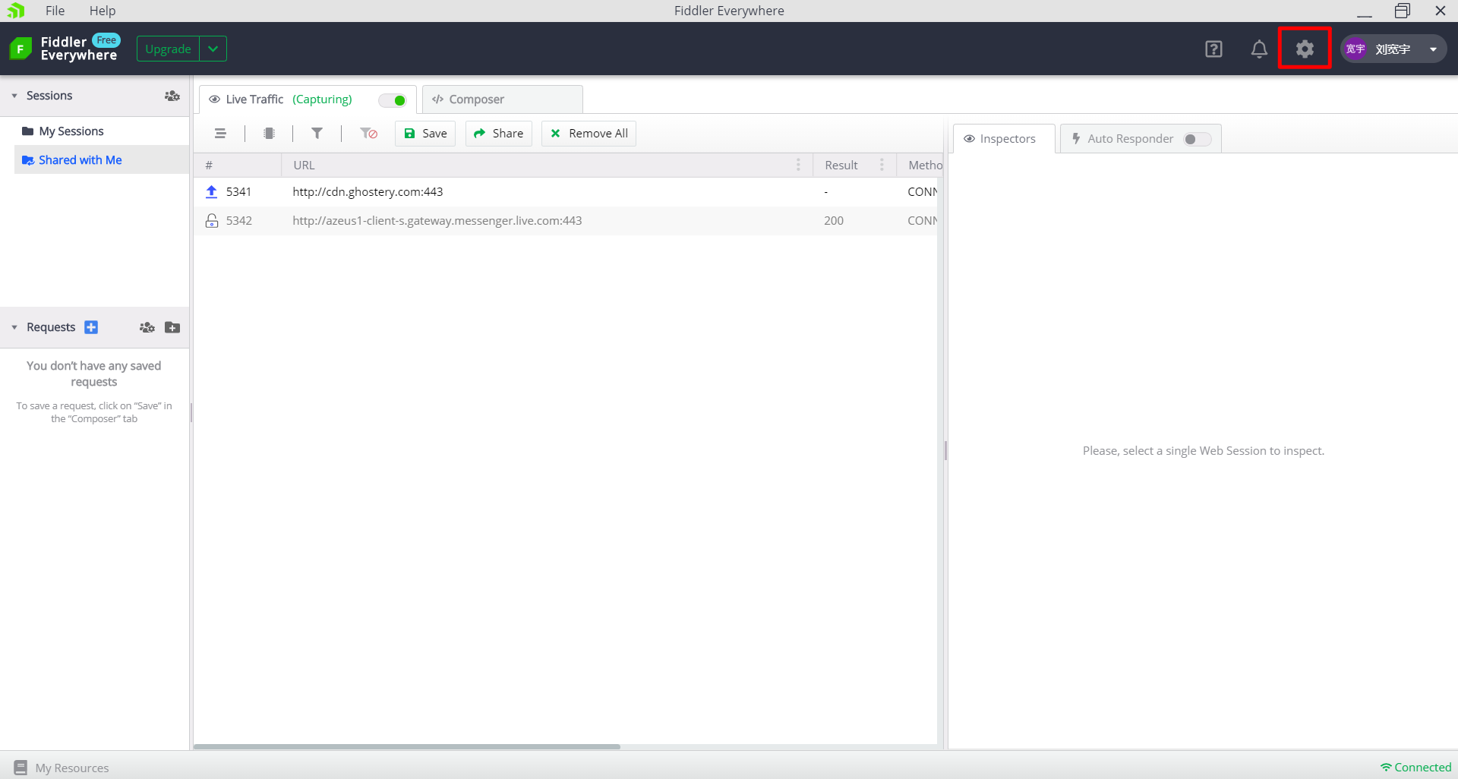Enable the Auto Responder switch
The height and width of the screenshot is (779, 1458).
click(x=1198, y=139)
